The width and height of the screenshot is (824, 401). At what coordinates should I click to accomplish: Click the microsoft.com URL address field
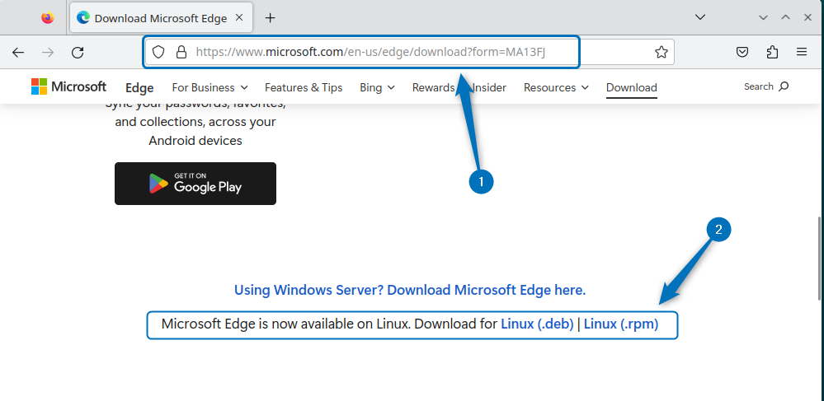tap(410, 52)
